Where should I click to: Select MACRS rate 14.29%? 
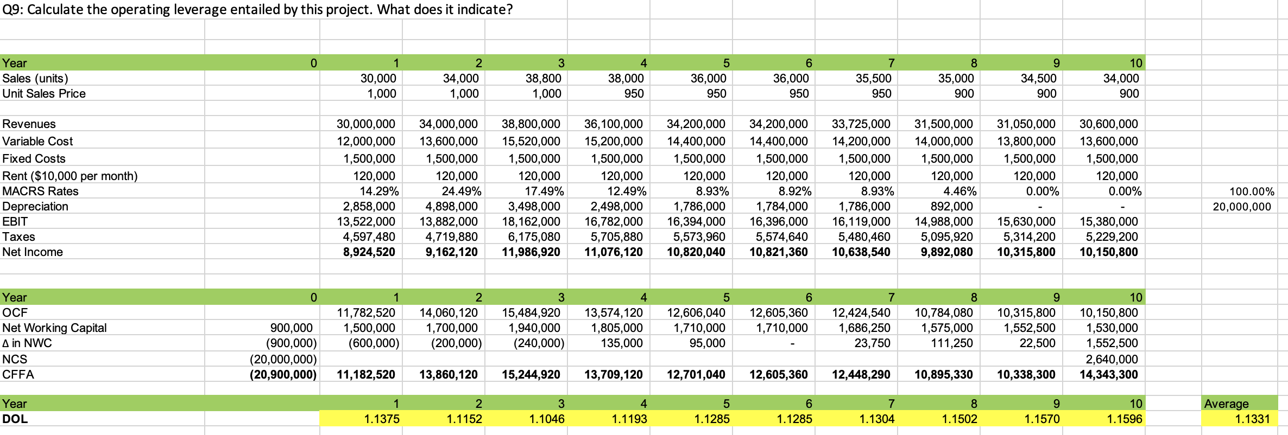tap(380, 191)
